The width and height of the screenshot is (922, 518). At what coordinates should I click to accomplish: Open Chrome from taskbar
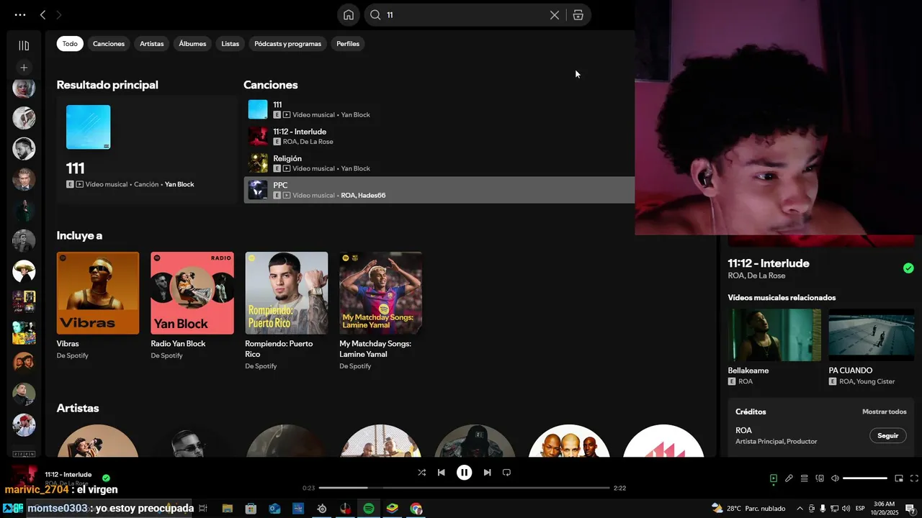click(x=416, y=509)
